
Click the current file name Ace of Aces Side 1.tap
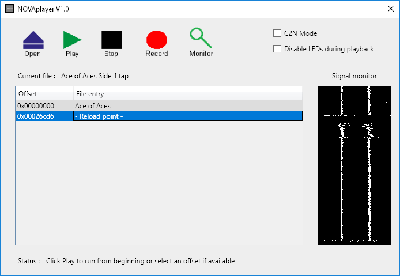click(x=95, y=76)
